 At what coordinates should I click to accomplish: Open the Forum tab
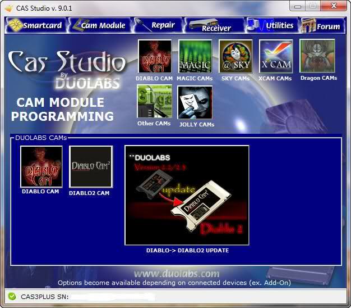click(x=321, y=26)
